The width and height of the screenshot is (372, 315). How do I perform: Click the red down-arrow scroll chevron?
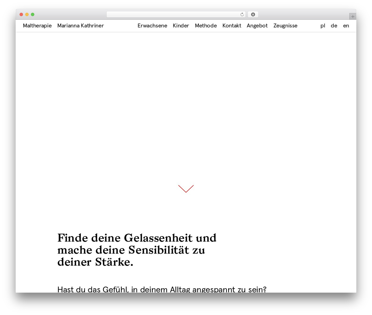pyautogui.click(x=186, y=189)
